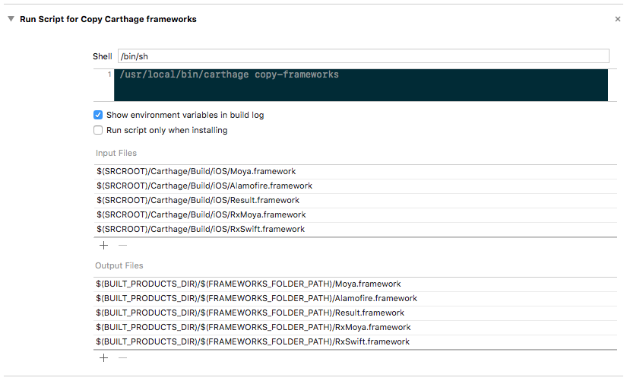Add a new input file with plus
The height and width of the screenshot is (381, 627).
pos(104,245)
